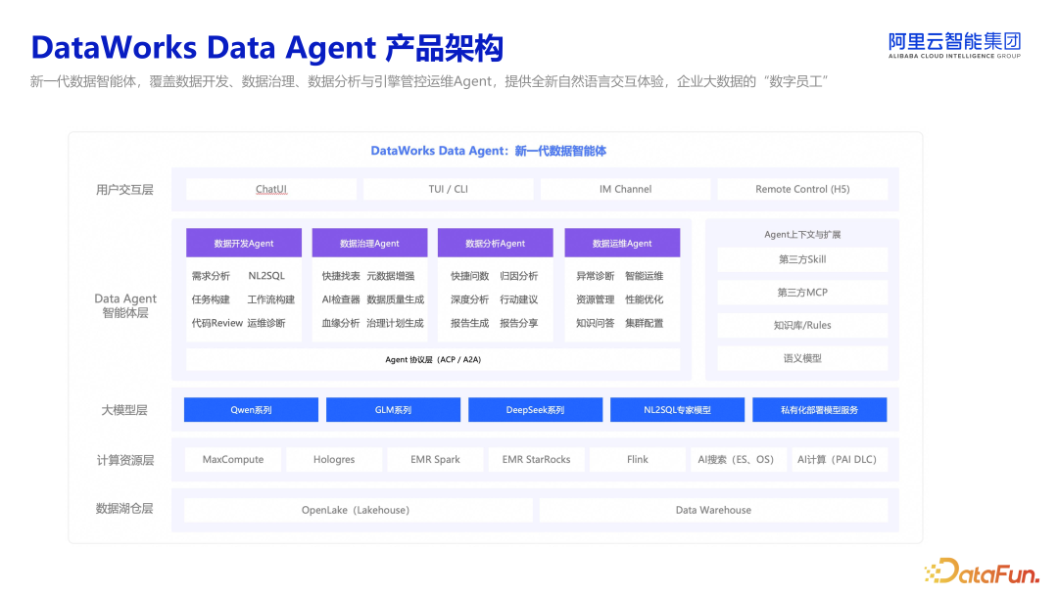This screenshot has height=595, width=1058.
Task: Click the 血缘分析 text
Action: click(341, 324)
